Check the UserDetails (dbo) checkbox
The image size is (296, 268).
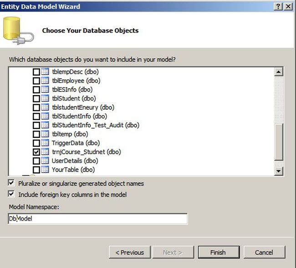click(x=36, y=161)
